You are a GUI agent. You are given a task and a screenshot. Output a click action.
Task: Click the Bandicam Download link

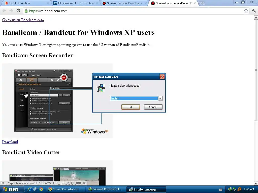click(10, 142)
